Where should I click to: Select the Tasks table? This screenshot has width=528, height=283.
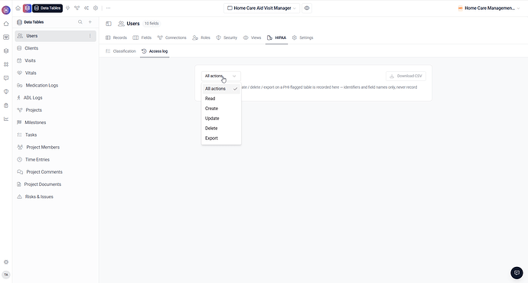pyautogui.click(x=56, y=135)
